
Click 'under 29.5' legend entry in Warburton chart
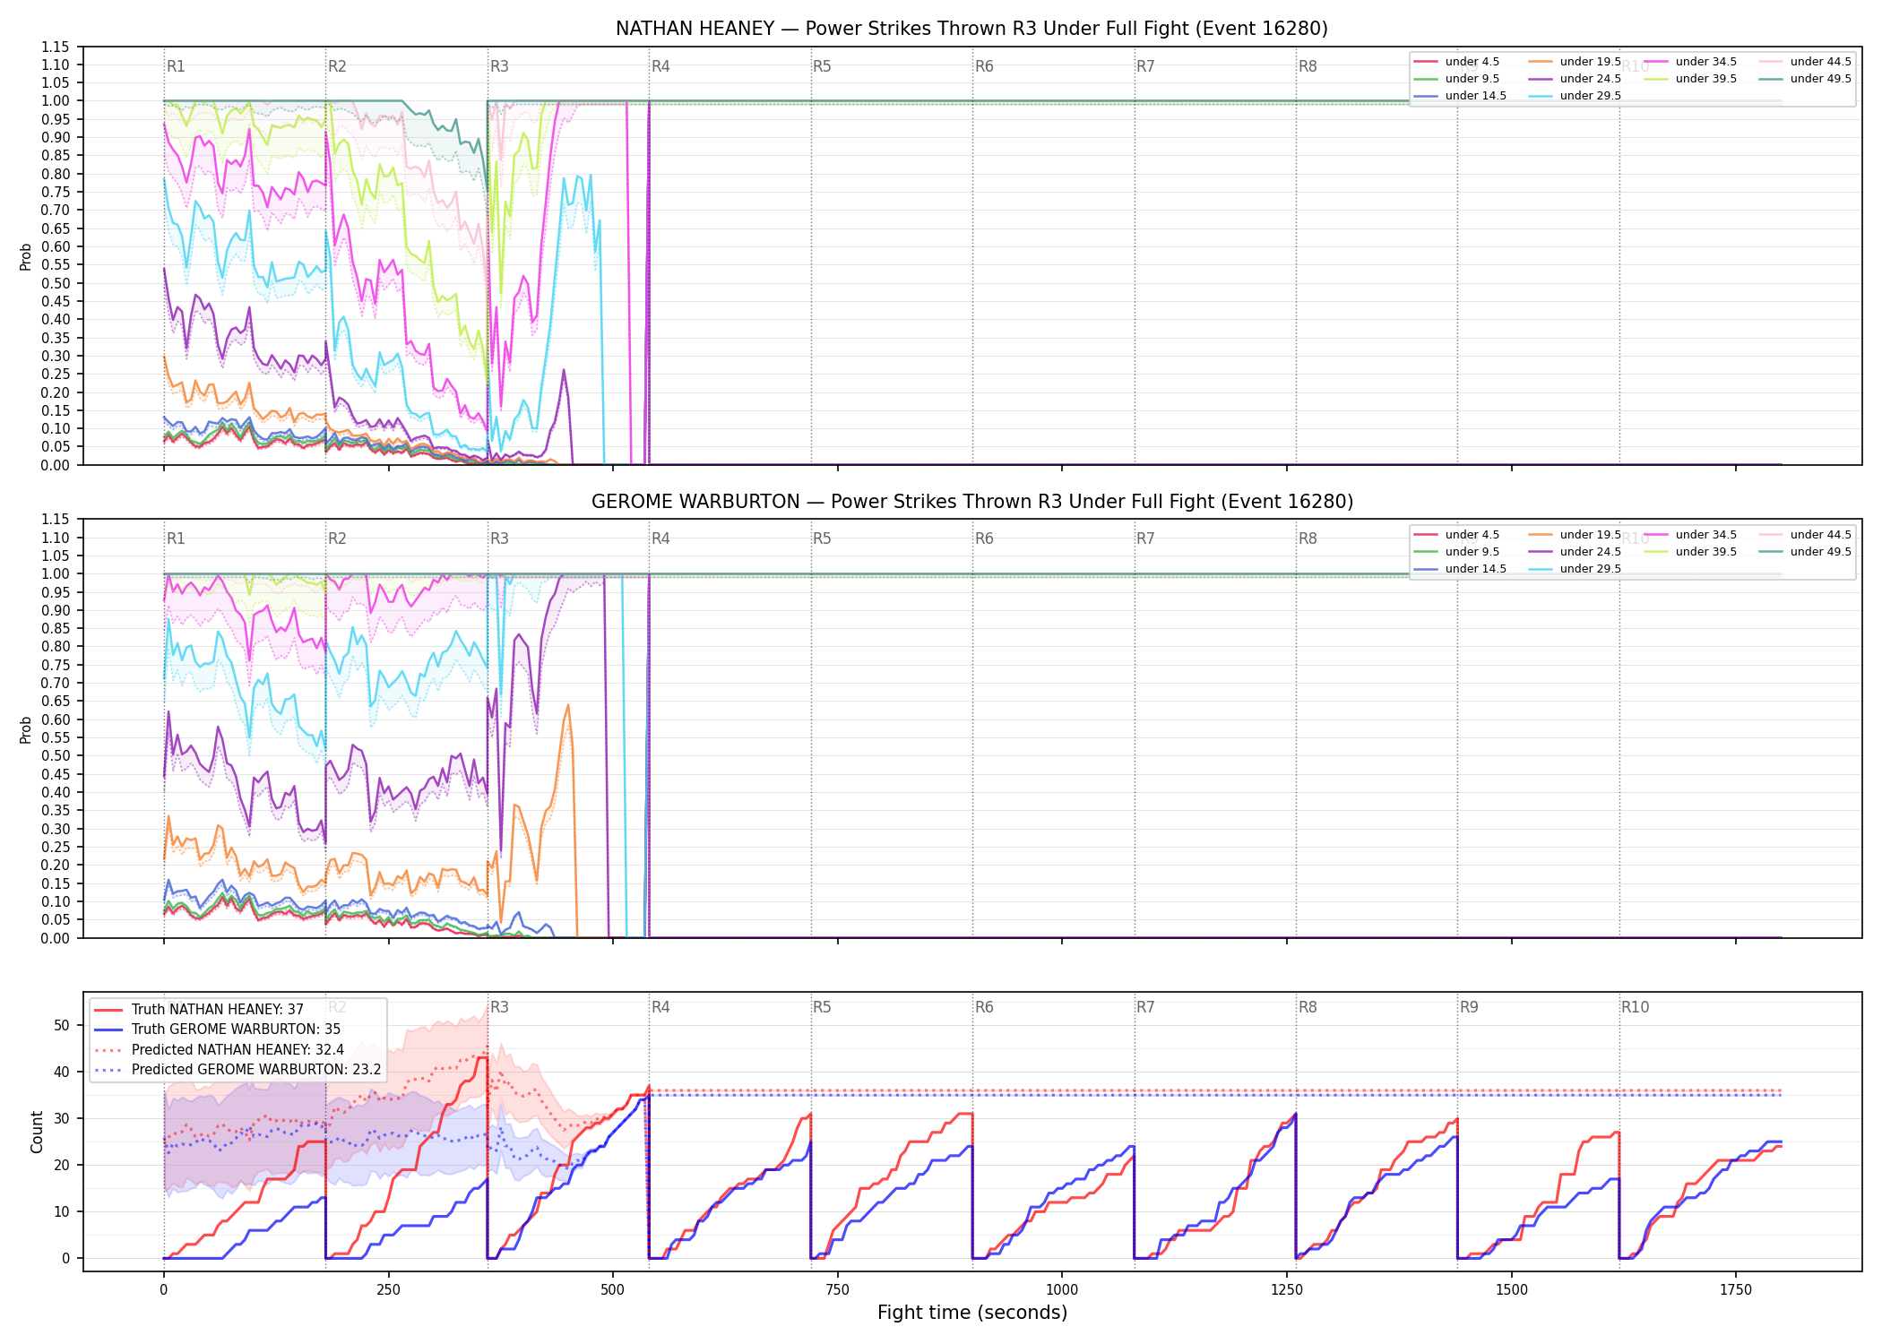1575,569
